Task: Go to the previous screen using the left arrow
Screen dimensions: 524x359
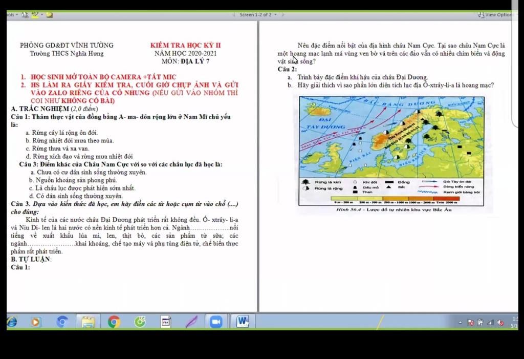Action: [x=233, y=15]
